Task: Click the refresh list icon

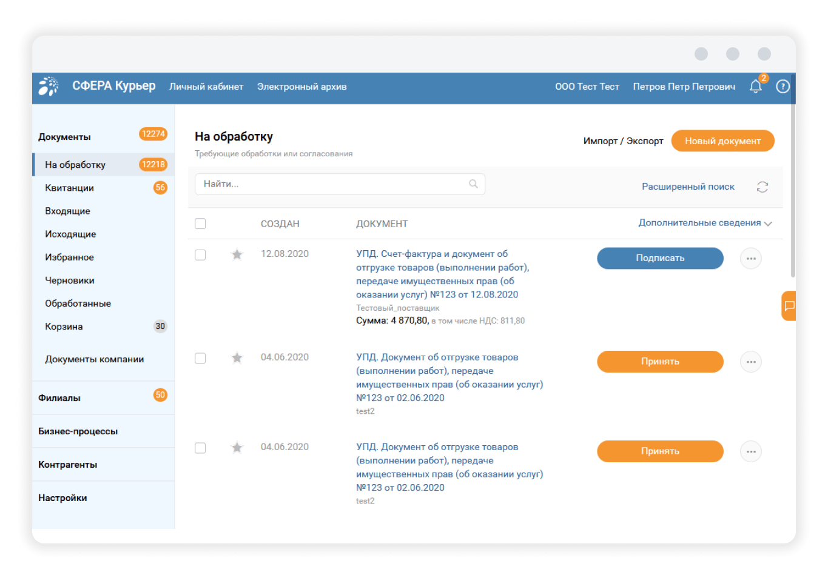Action: click(x=762, y=187)
